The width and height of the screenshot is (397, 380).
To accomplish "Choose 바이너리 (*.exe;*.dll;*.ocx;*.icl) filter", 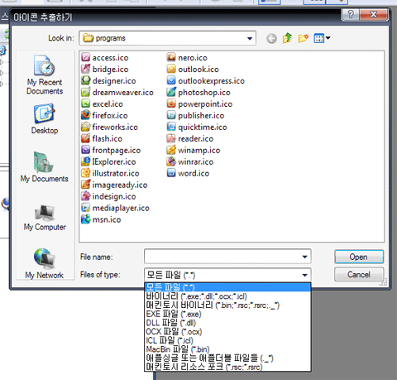I will 227,296.
